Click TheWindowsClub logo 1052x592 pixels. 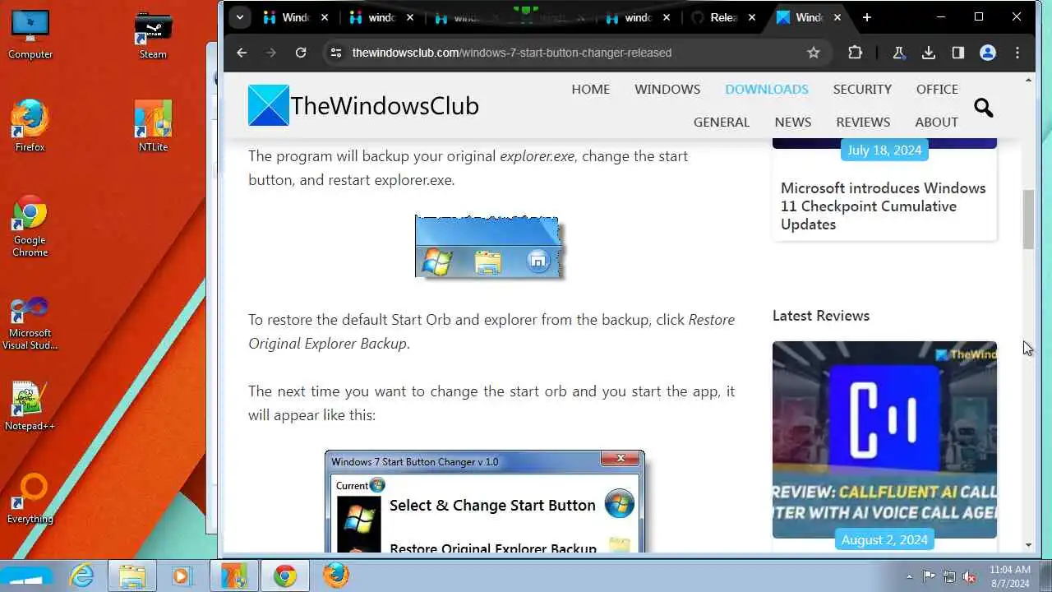(363, 105)
